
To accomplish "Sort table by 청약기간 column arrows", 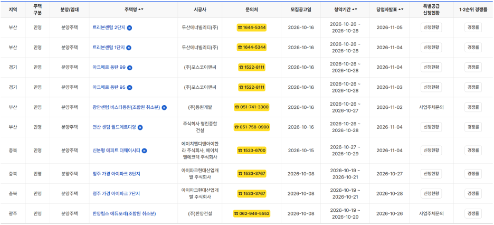I will [x=355, y=10].
